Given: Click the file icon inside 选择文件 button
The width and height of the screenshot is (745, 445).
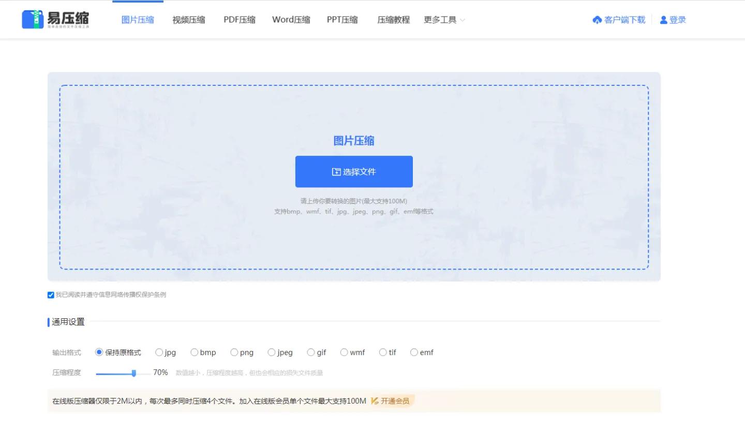Looking at the screenshot, I should [335, 171].
